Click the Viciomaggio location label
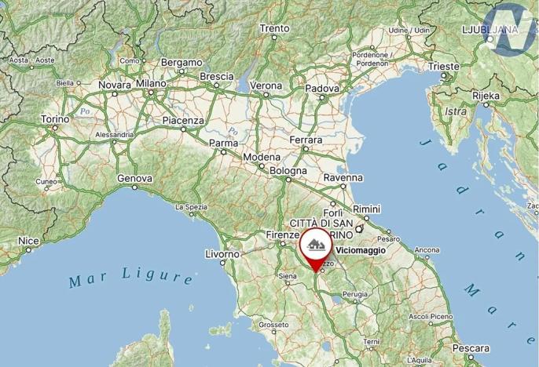 361,250
